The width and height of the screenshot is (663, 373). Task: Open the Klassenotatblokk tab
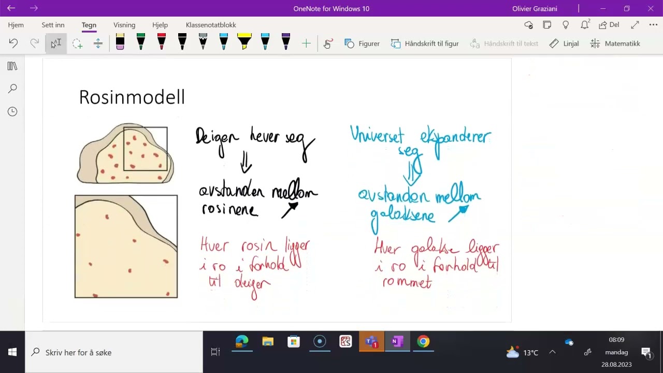click(211, 25)
